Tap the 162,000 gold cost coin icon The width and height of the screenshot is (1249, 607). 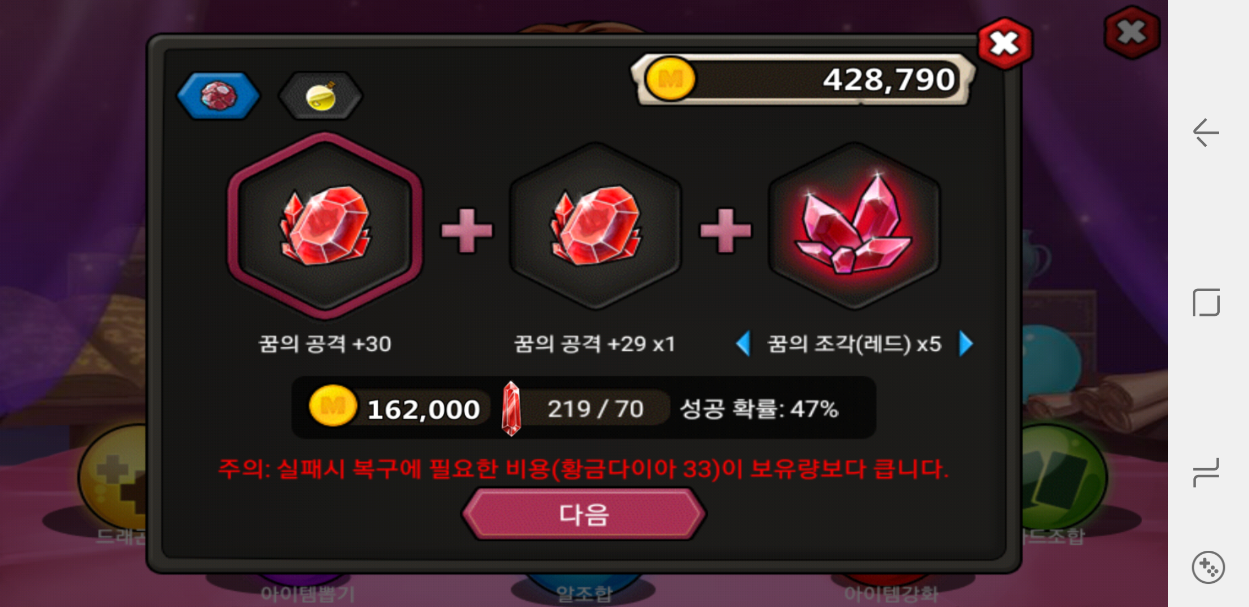333,406
